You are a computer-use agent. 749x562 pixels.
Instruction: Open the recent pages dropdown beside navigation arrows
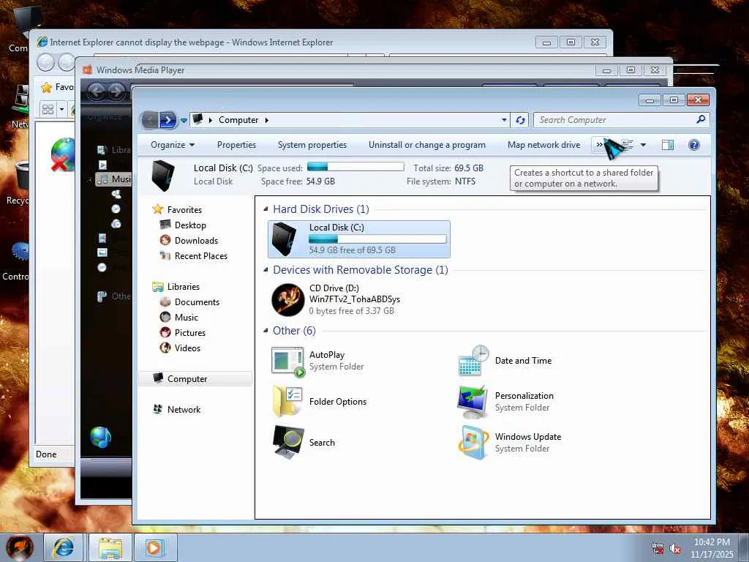pos(184,121)
